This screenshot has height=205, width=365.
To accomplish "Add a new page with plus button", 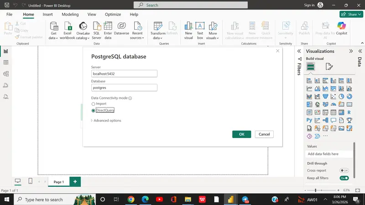I will pyautogui.click(x=75, y=181).
